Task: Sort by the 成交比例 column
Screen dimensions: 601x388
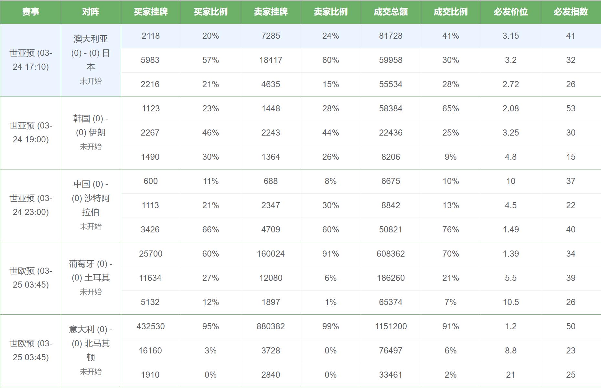Action: [451, 12]
